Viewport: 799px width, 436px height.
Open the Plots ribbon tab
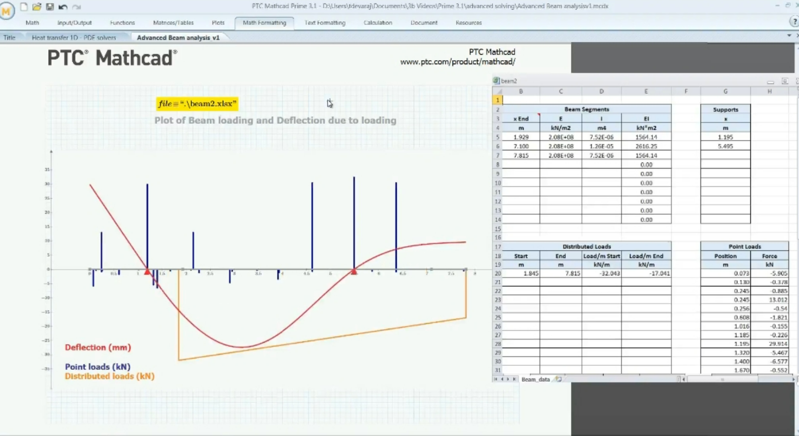[218, 23]
